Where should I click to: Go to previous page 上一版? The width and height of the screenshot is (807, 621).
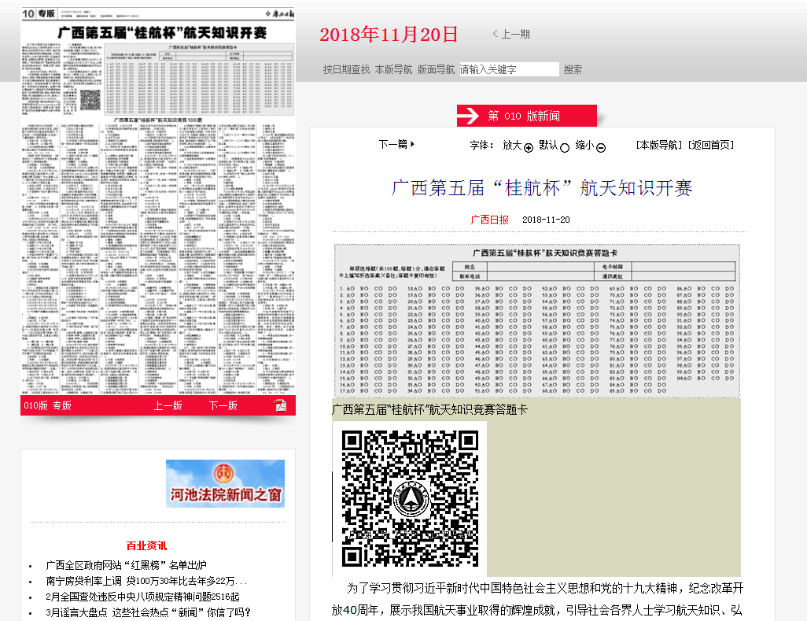[x=168, y=405]
